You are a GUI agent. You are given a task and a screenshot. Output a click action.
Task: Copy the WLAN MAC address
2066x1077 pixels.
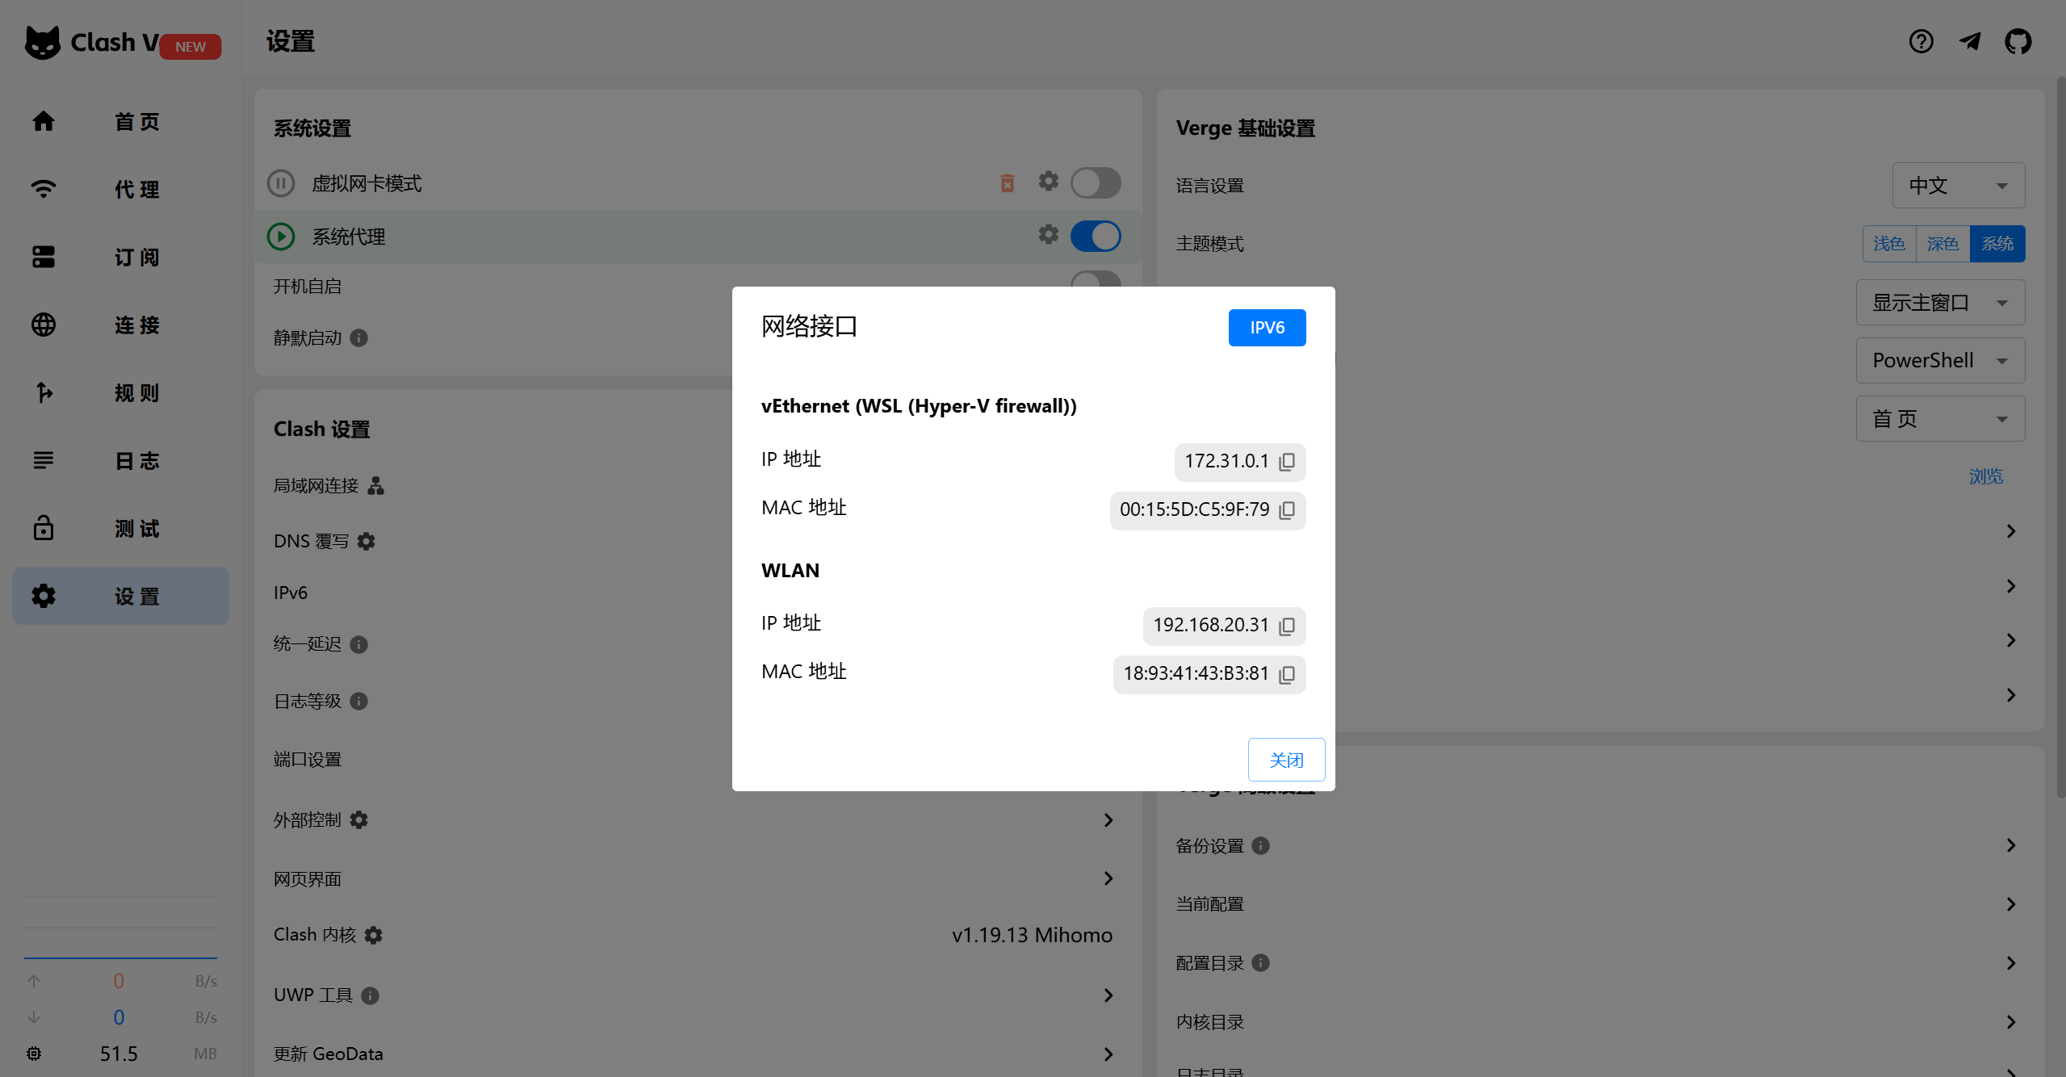pyautogui.click(x=1287, y=674)
